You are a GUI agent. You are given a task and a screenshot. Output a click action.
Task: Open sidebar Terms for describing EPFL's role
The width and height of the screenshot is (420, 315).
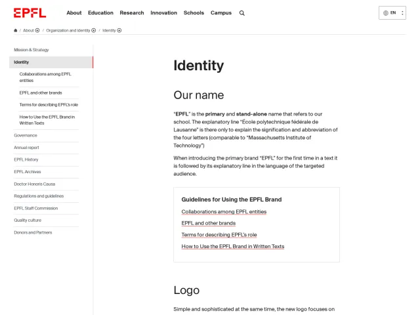point(49,105)
